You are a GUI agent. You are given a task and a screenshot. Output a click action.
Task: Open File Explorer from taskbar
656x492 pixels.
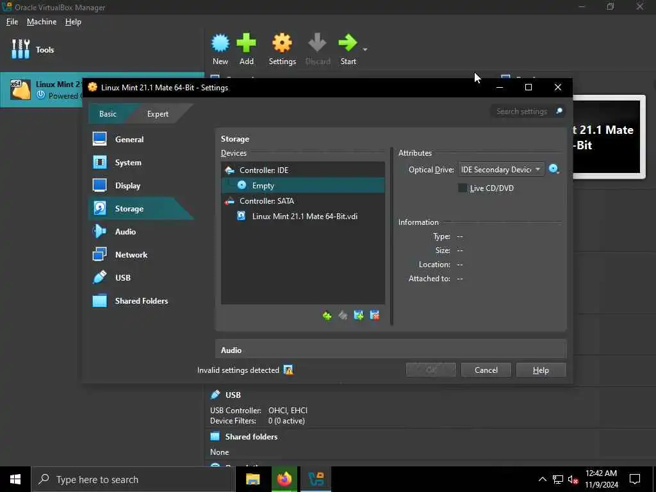[252, 479]
